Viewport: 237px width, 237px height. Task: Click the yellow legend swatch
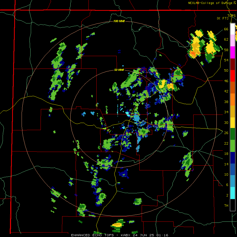tap(233, 122)
